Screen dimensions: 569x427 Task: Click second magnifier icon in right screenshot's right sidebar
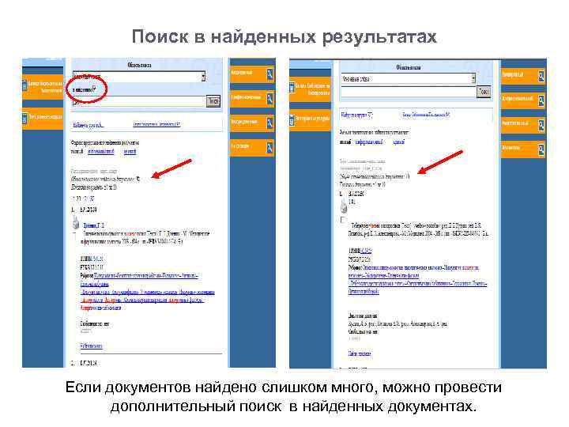point(541,100)
